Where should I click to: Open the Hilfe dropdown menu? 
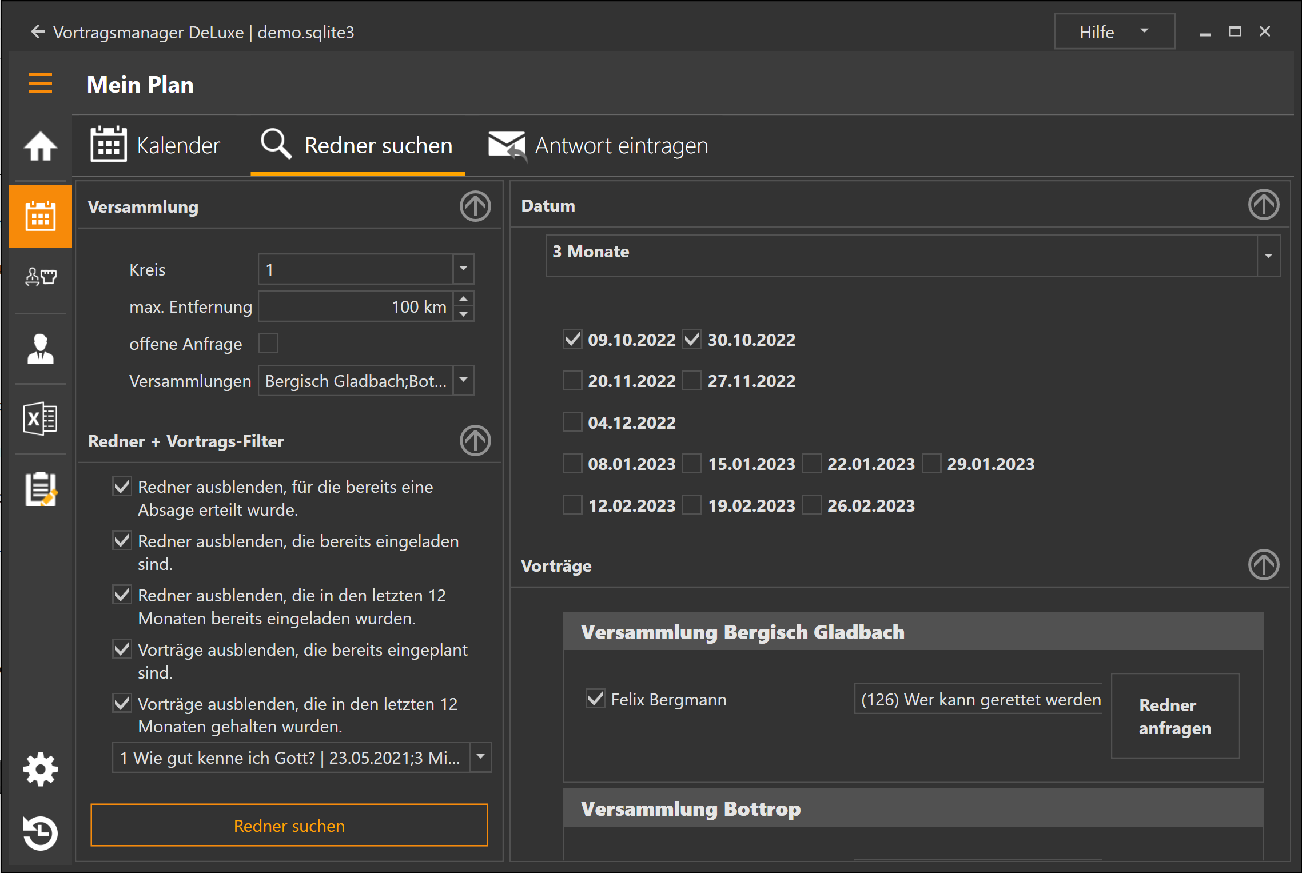pos(1114,32)
